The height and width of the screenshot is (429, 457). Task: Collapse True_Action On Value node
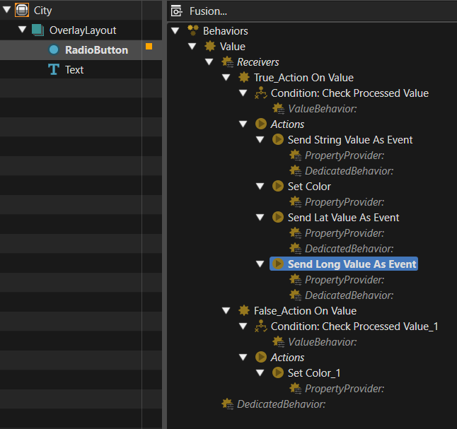226,77
